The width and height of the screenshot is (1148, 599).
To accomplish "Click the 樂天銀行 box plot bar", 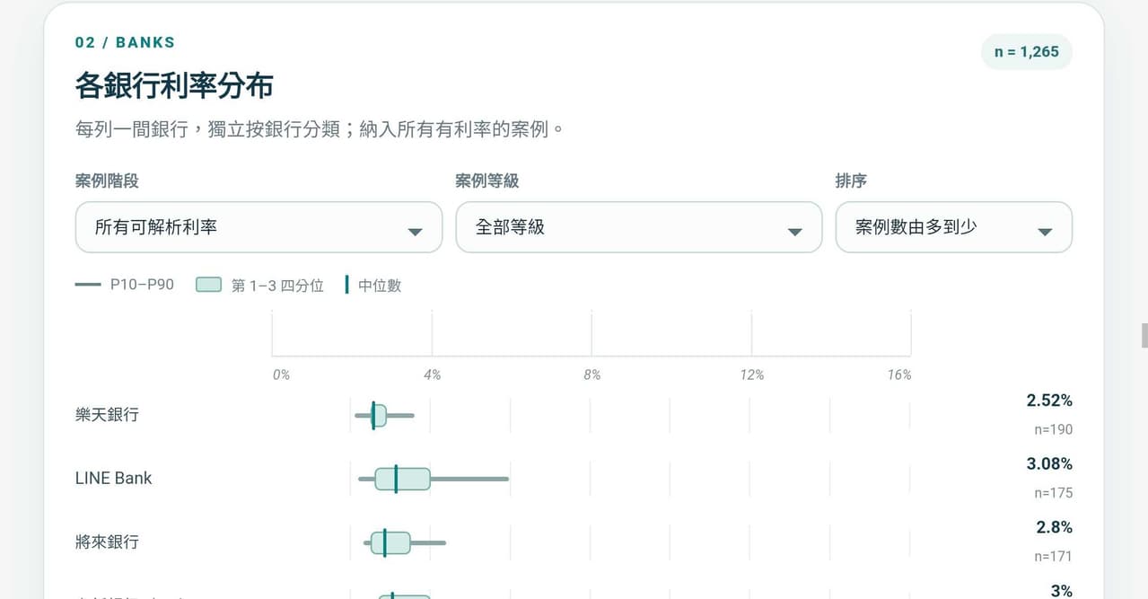I will click(x=384, y=416).
